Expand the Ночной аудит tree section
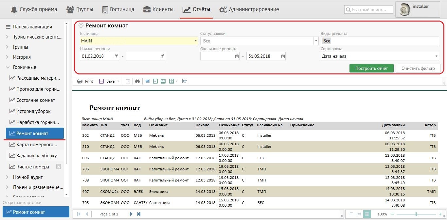The height and width of the screenshot is (220, 447). (7, 177)
